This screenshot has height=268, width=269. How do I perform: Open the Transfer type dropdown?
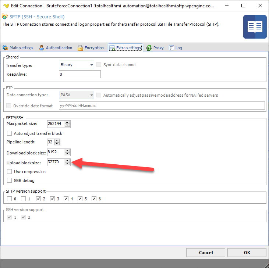click(92, 65)
